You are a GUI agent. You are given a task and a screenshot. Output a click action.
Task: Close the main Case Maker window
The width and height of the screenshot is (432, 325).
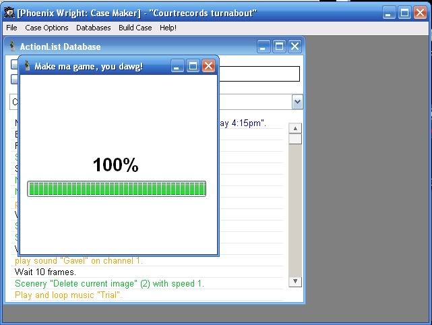421,13
